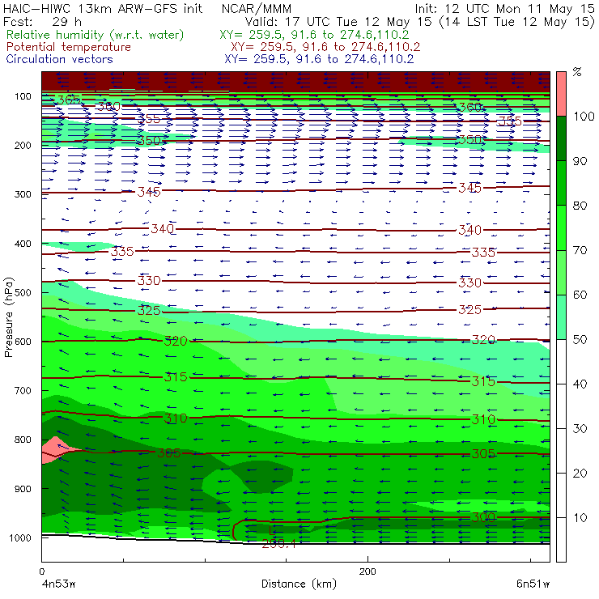
Task: Click the '700' pressure axis label
Action: click(23, 390)
